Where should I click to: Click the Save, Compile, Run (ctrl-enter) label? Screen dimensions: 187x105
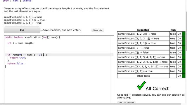coord(60,30)
